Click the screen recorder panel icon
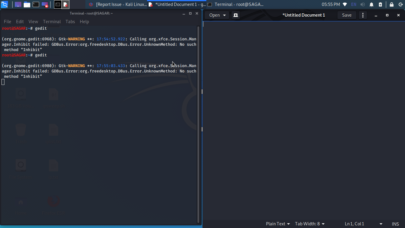 [45, 4]
